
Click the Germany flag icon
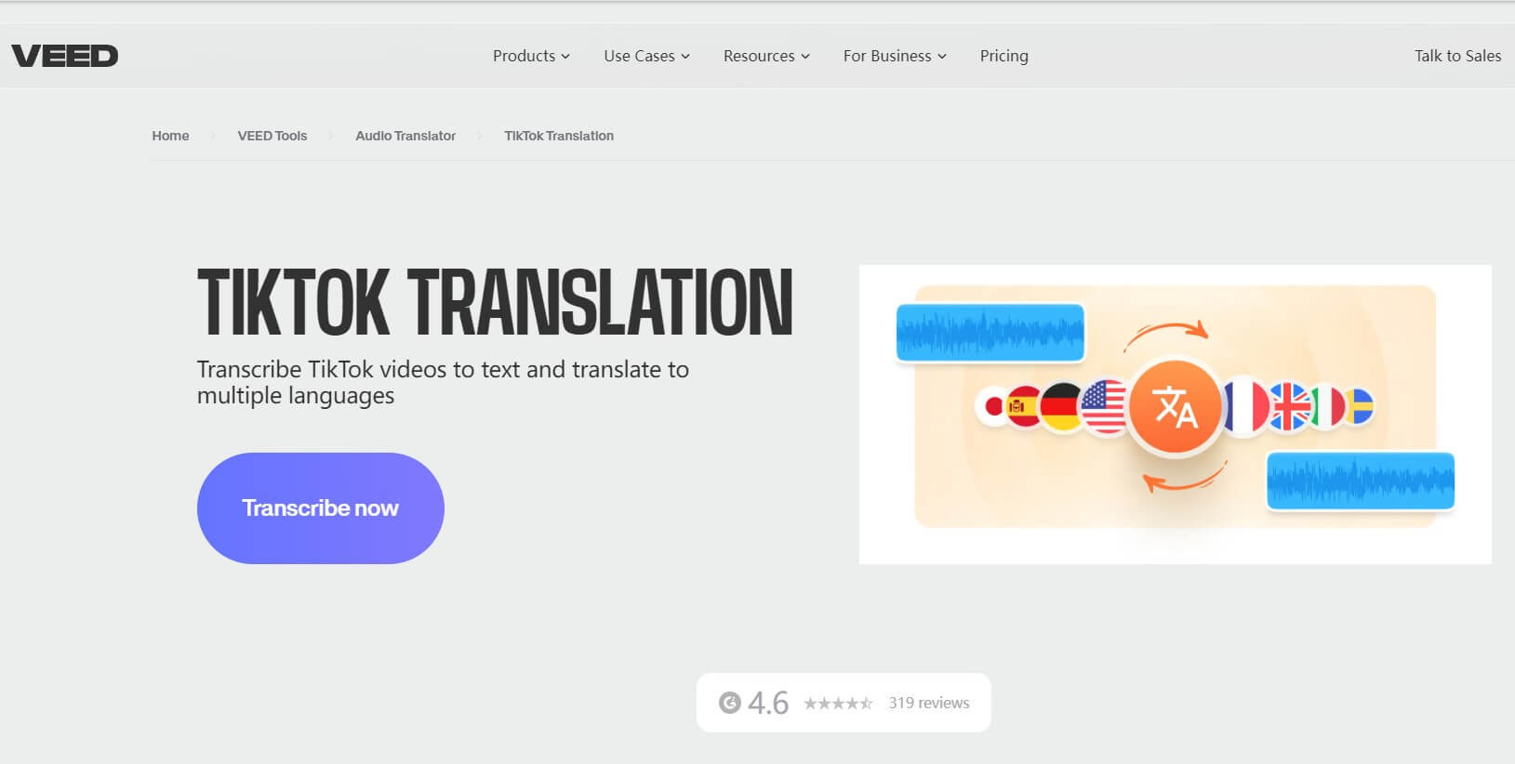(1059, 406)
